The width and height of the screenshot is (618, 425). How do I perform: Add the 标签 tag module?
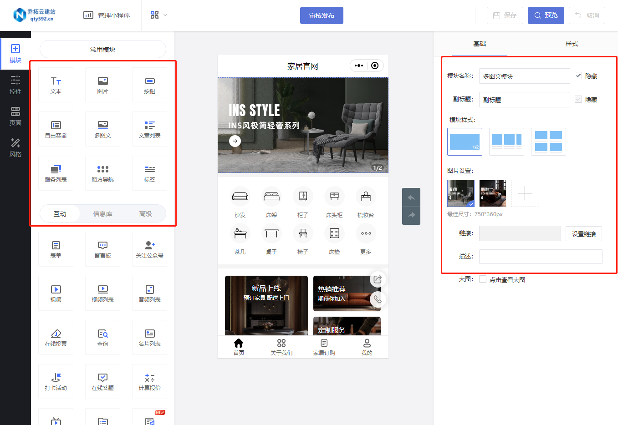(149, 173)
